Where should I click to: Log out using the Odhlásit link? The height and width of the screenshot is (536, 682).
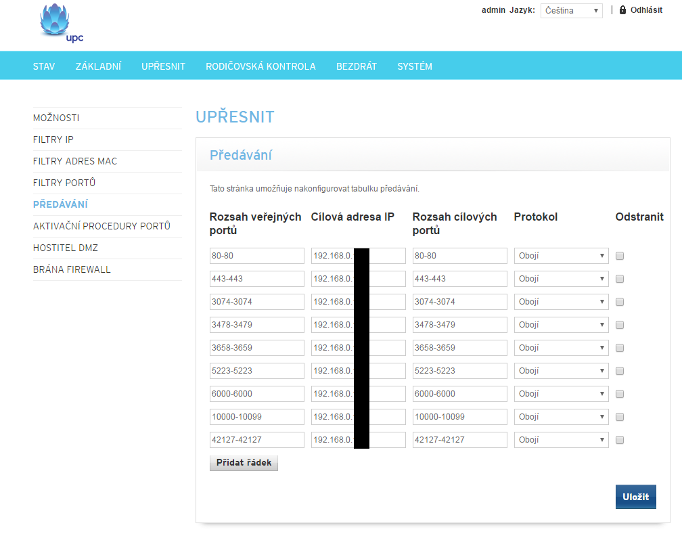tap(646, 10)
